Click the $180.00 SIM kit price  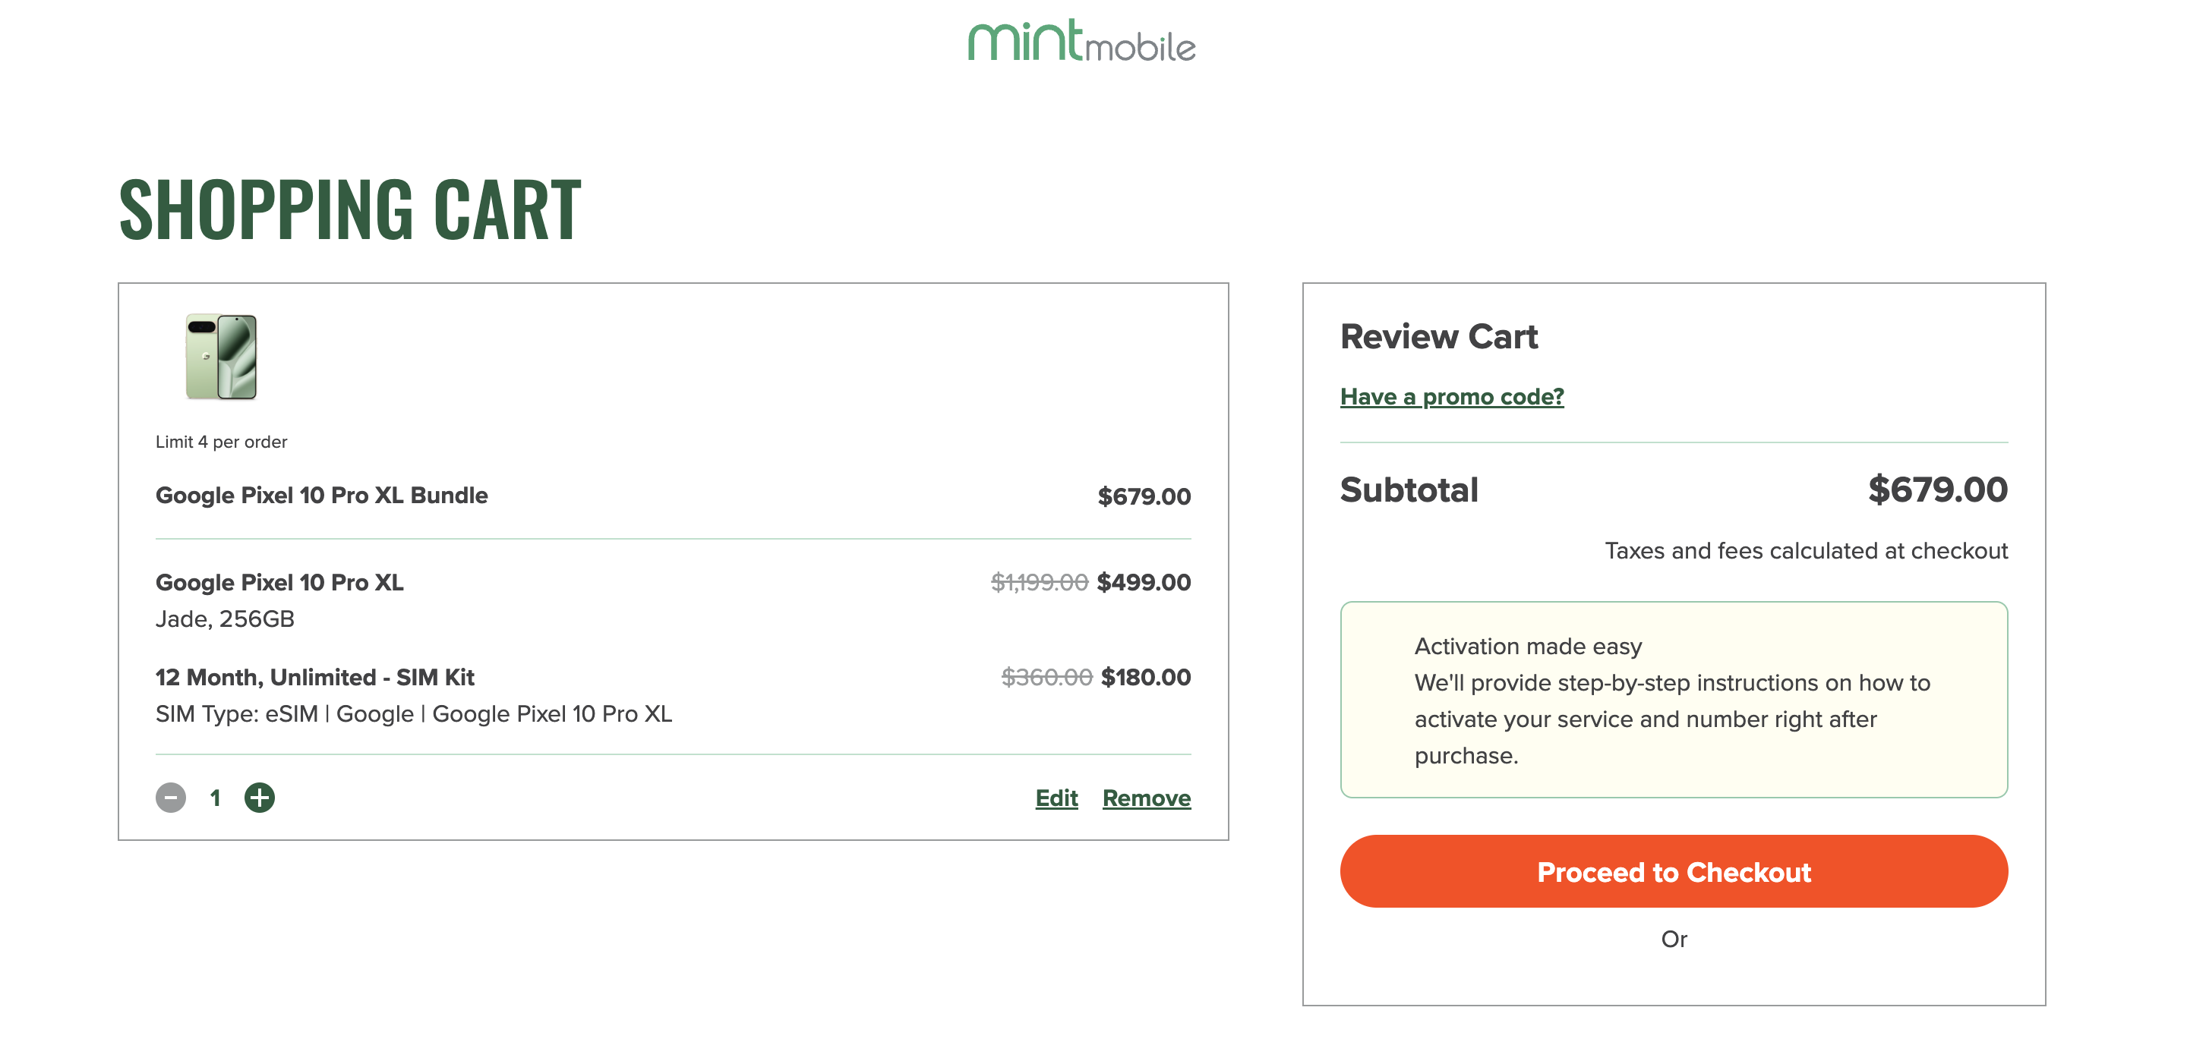tap(1145, 677)
